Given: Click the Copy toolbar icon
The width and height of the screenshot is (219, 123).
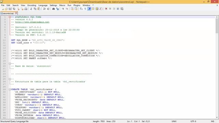Looking at the screenshot, I should (35, 9).
